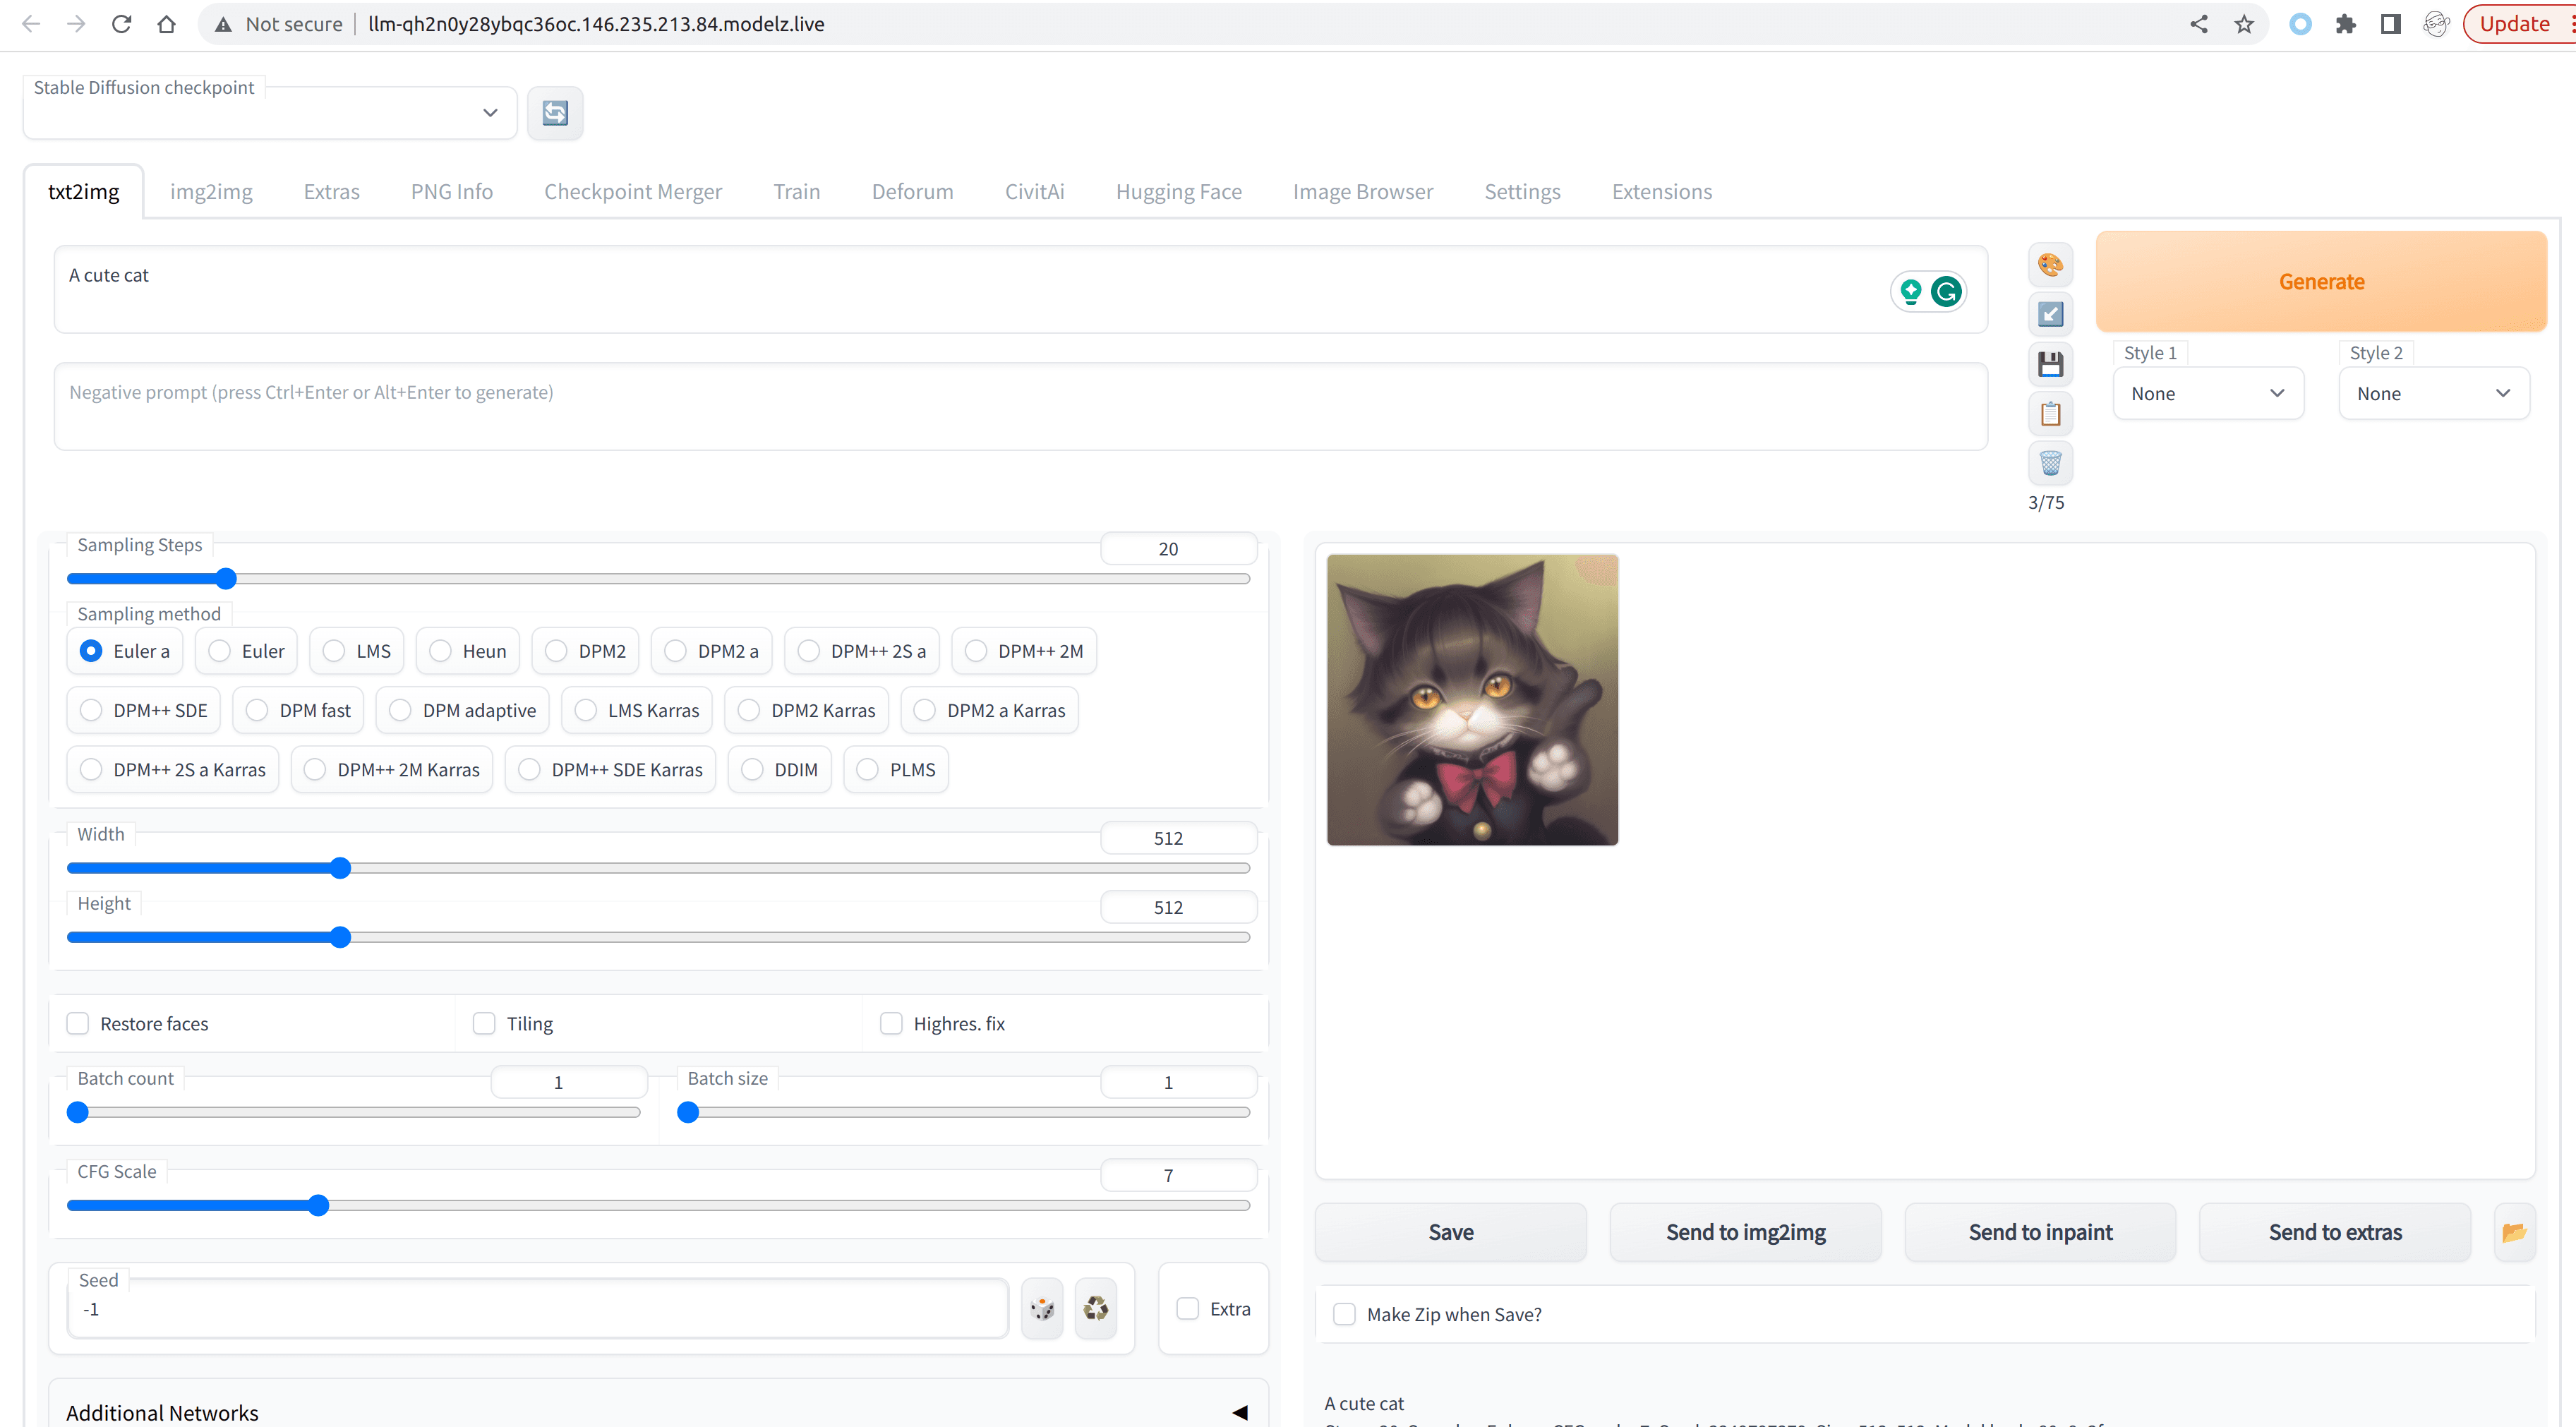Click the share page icon in address bar
Screen dimensions: 2576x1427
click(2198, 24)
